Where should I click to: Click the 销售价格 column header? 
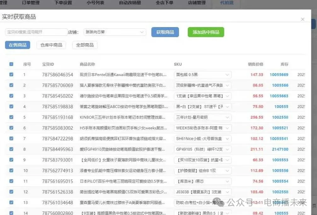[255, 64]
